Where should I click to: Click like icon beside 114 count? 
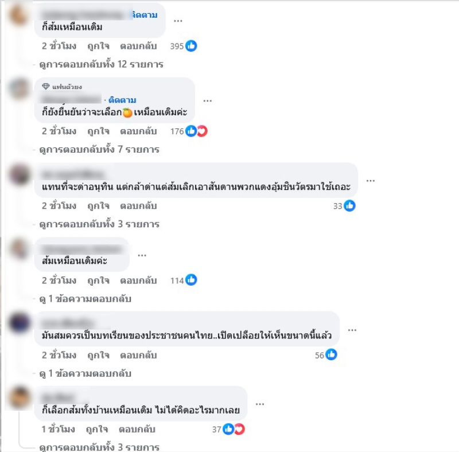coord(191,280)
